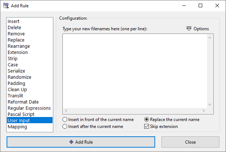The height and width of the screenshot is (152, 226).
Task: Select Replace the current name option
Action: coord(172,120)
